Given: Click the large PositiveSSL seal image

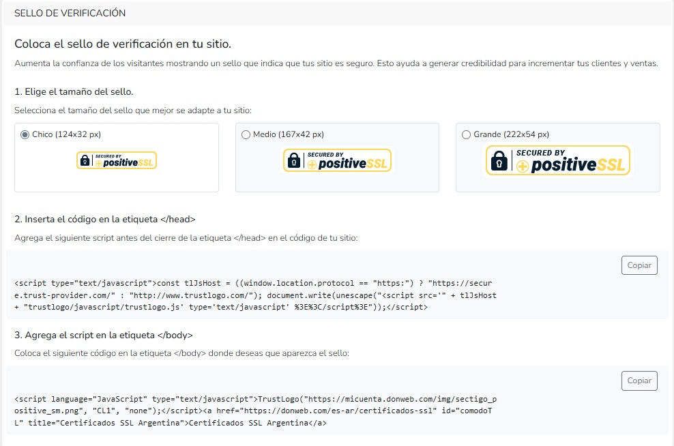Looking at the screenshot, I should (x=558, y=160).
